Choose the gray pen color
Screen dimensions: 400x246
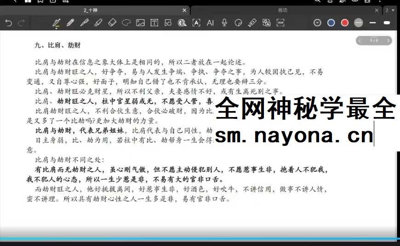pyautogui.click(x=359, y=23)
